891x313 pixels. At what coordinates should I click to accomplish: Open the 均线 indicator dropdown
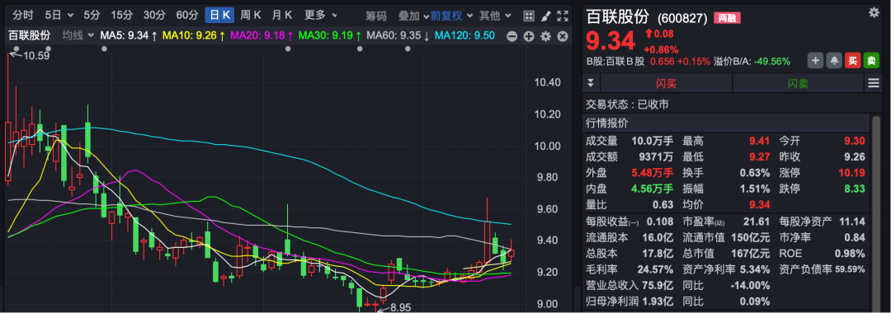coord(78,35)
